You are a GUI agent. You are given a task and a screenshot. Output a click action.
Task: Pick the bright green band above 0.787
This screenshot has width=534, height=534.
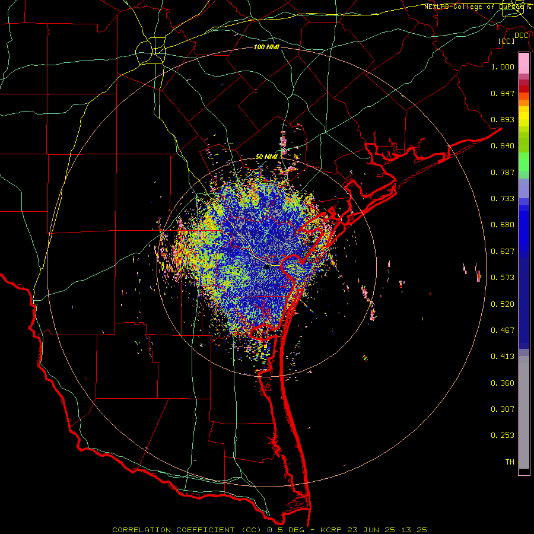(x=524, y=161)
